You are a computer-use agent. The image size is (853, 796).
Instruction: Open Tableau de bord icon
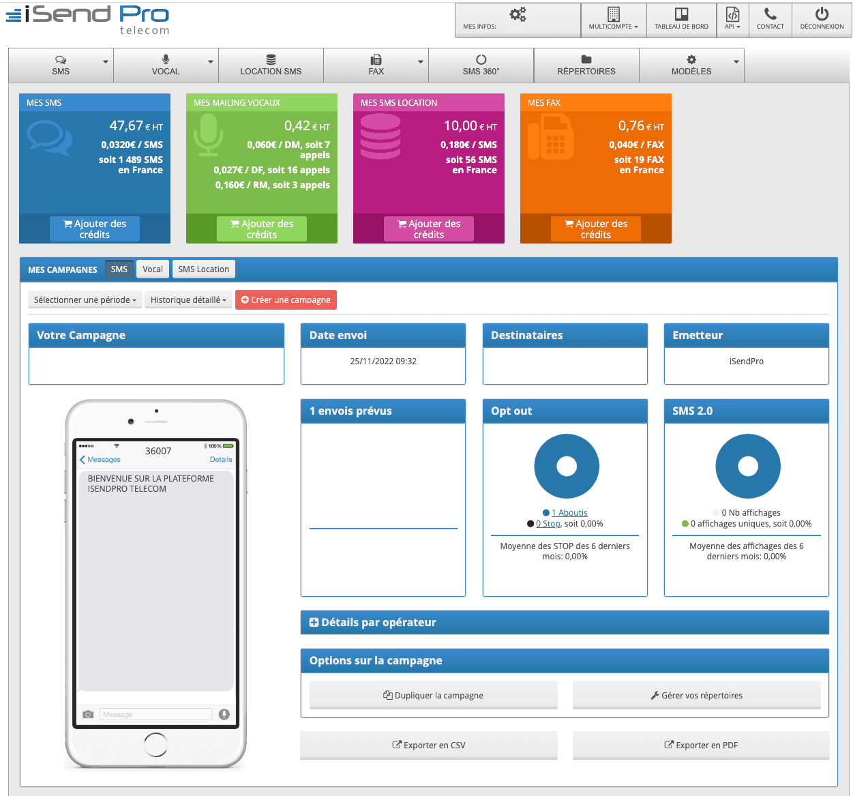click(x=681, y=14)
